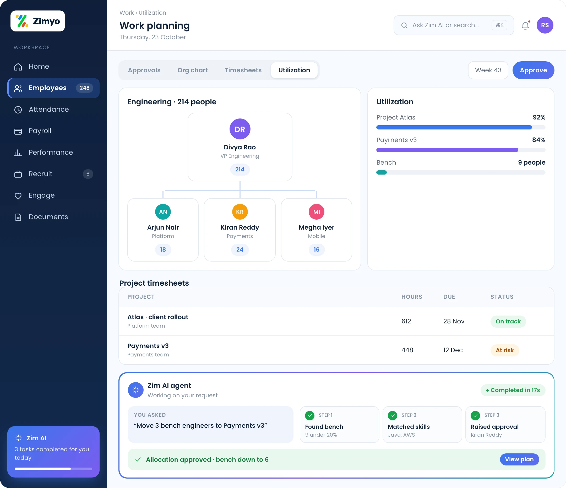Open the Performance chart icon
This screenshot has width=566, height=488.
18,153
